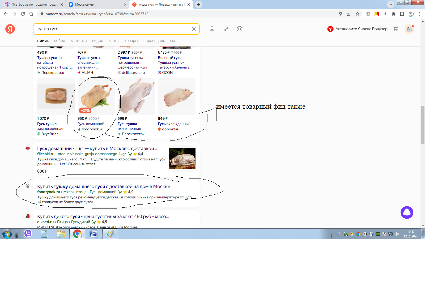Open Calculator from the taskbar
The width and height of the screenshot is (425, 281).
pyautogui.click(x=44, y=234)
